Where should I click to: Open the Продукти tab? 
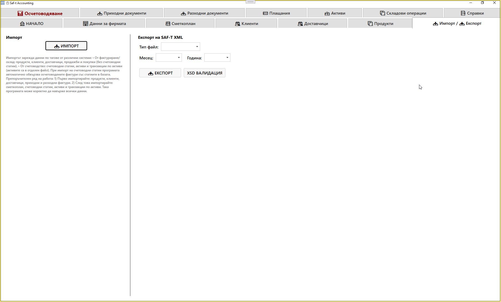pyautogui.click(x=380, y=23)
